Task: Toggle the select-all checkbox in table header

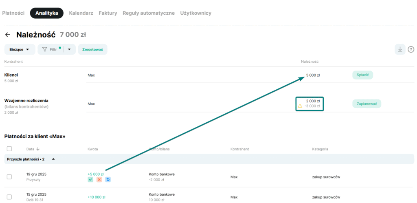Action: pos(9,149)
